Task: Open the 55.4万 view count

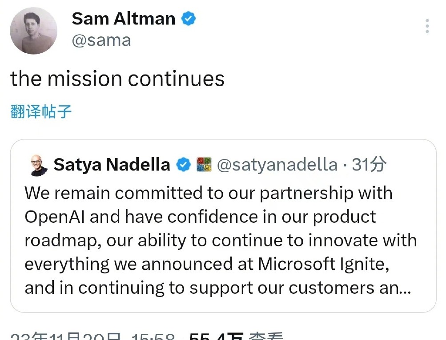Action: tap(217, 336)
